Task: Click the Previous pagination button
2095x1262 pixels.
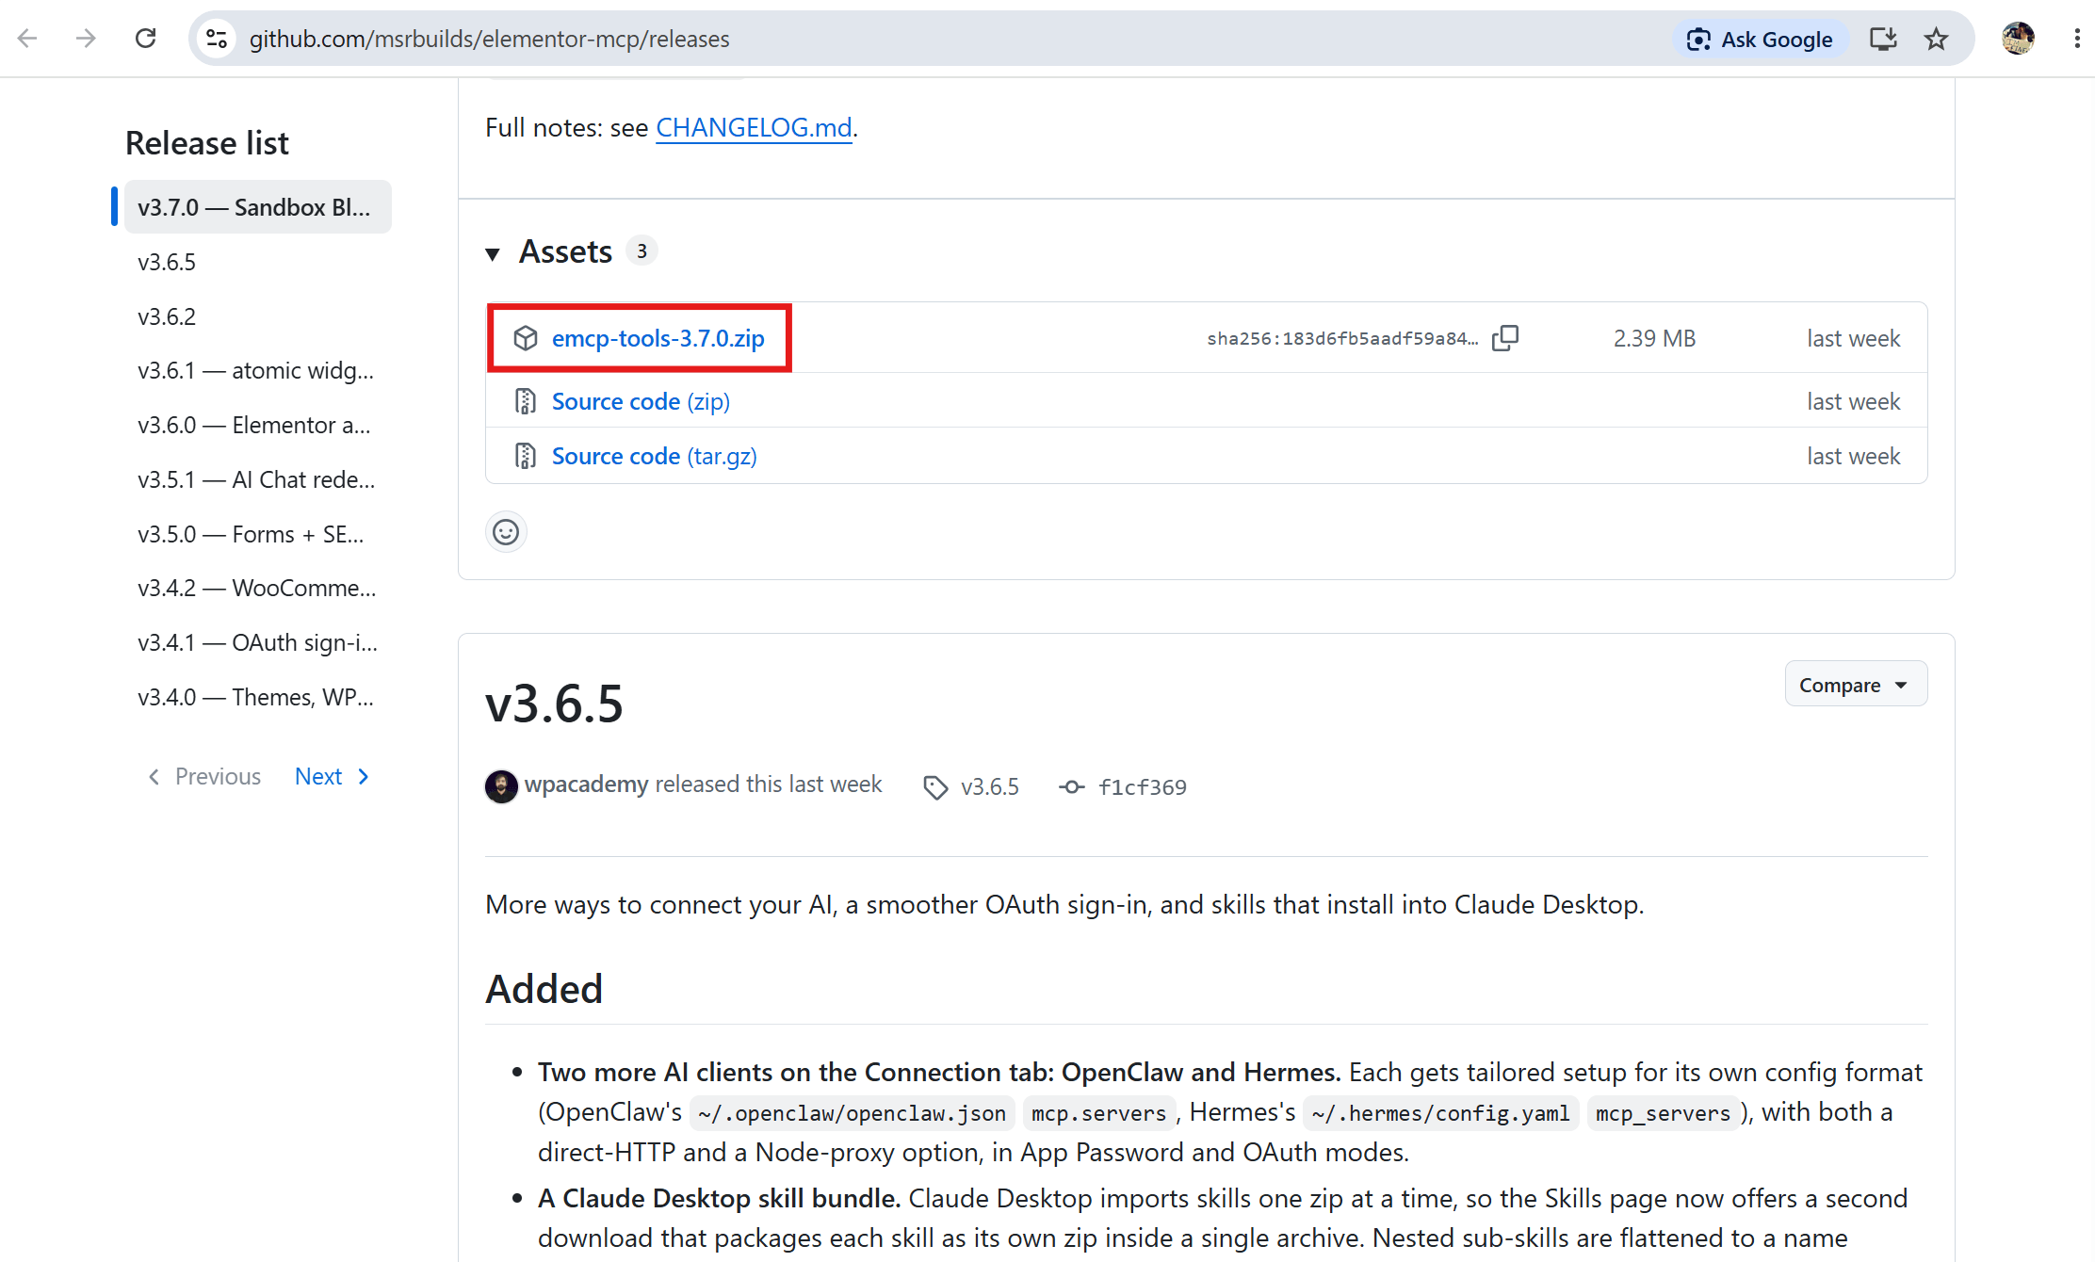Action: 204,776
